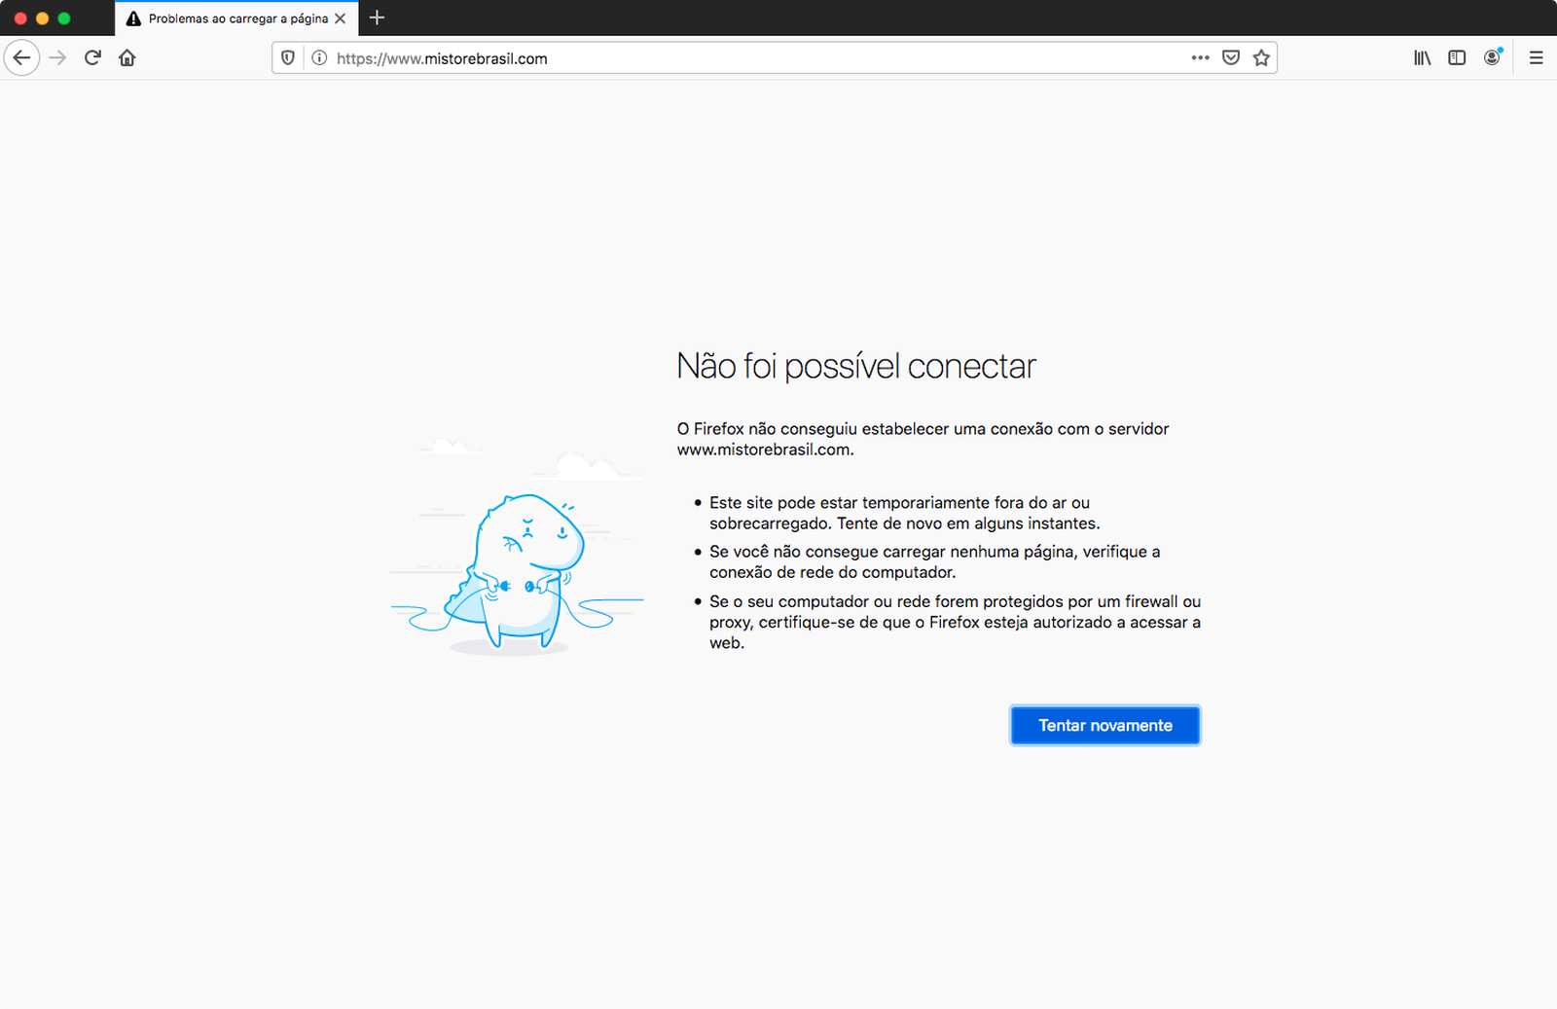
Task: Open page actions three-dot menu
Action: pyautogui.click(x=1200, y=58)
